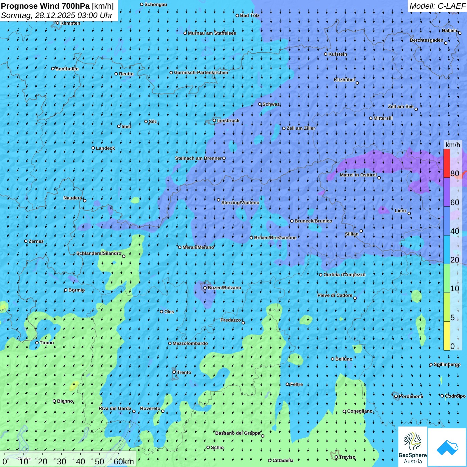Screen dimensions: 467x467
Task: Click the light blue 20–40 km/h swatch
Action: click(447, 250)
